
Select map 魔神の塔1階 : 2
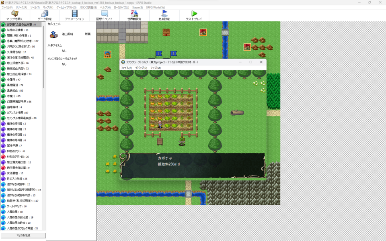(x=16, y=124)
